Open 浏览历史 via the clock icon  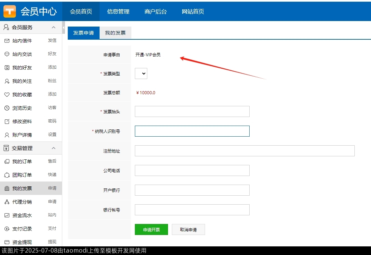(8, 108)
